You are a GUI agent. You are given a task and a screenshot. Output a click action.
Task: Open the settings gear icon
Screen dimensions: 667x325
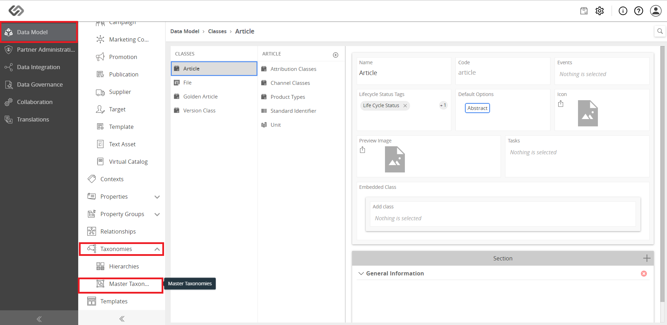(600, 11)
